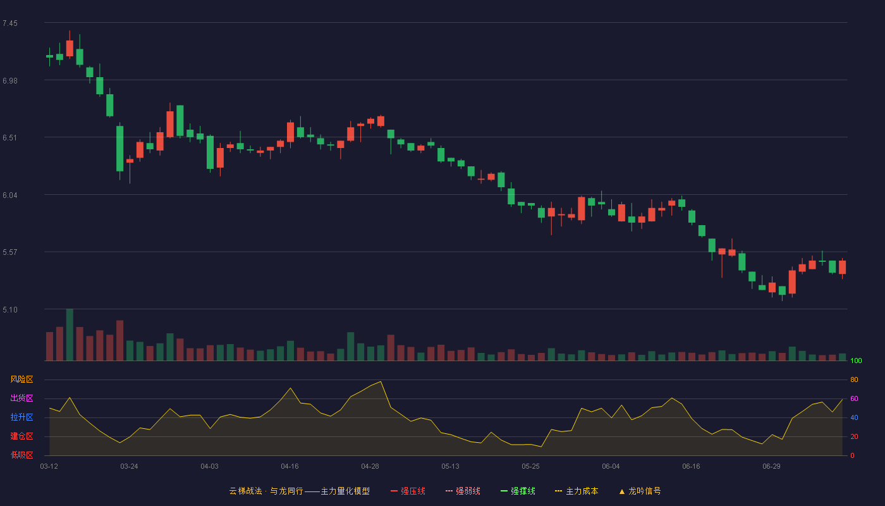Click the 06-29 date axis label
The height and width of the screenshot is (506, 885).
pos(771,466)
